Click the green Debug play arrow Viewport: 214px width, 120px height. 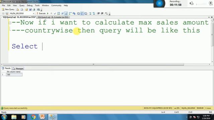pyautogui.click(x=47, y=13)
